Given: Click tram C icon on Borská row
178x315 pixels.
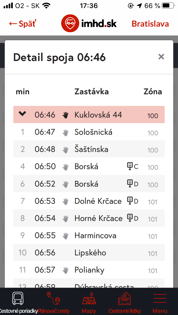Looking at the screenshot, I should (x=130, y=166).
